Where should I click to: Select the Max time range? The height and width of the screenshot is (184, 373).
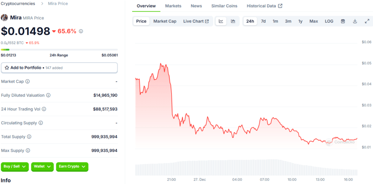point(314,21)
